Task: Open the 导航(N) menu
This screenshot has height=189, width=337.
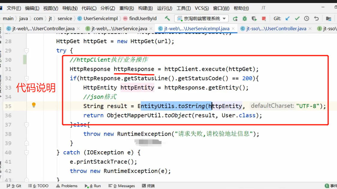Action: click(70, 8)
